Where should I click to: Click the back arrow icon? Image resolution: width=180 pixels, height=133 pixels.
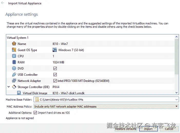click(3, 3)
